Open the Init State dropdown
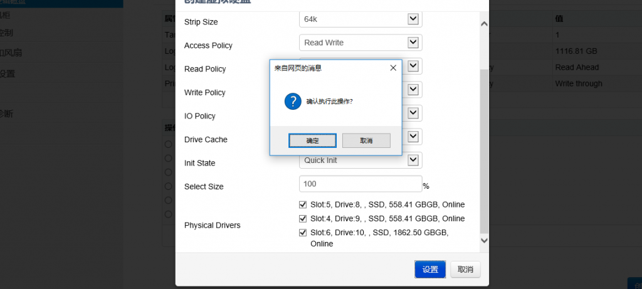 click(413, 160)
